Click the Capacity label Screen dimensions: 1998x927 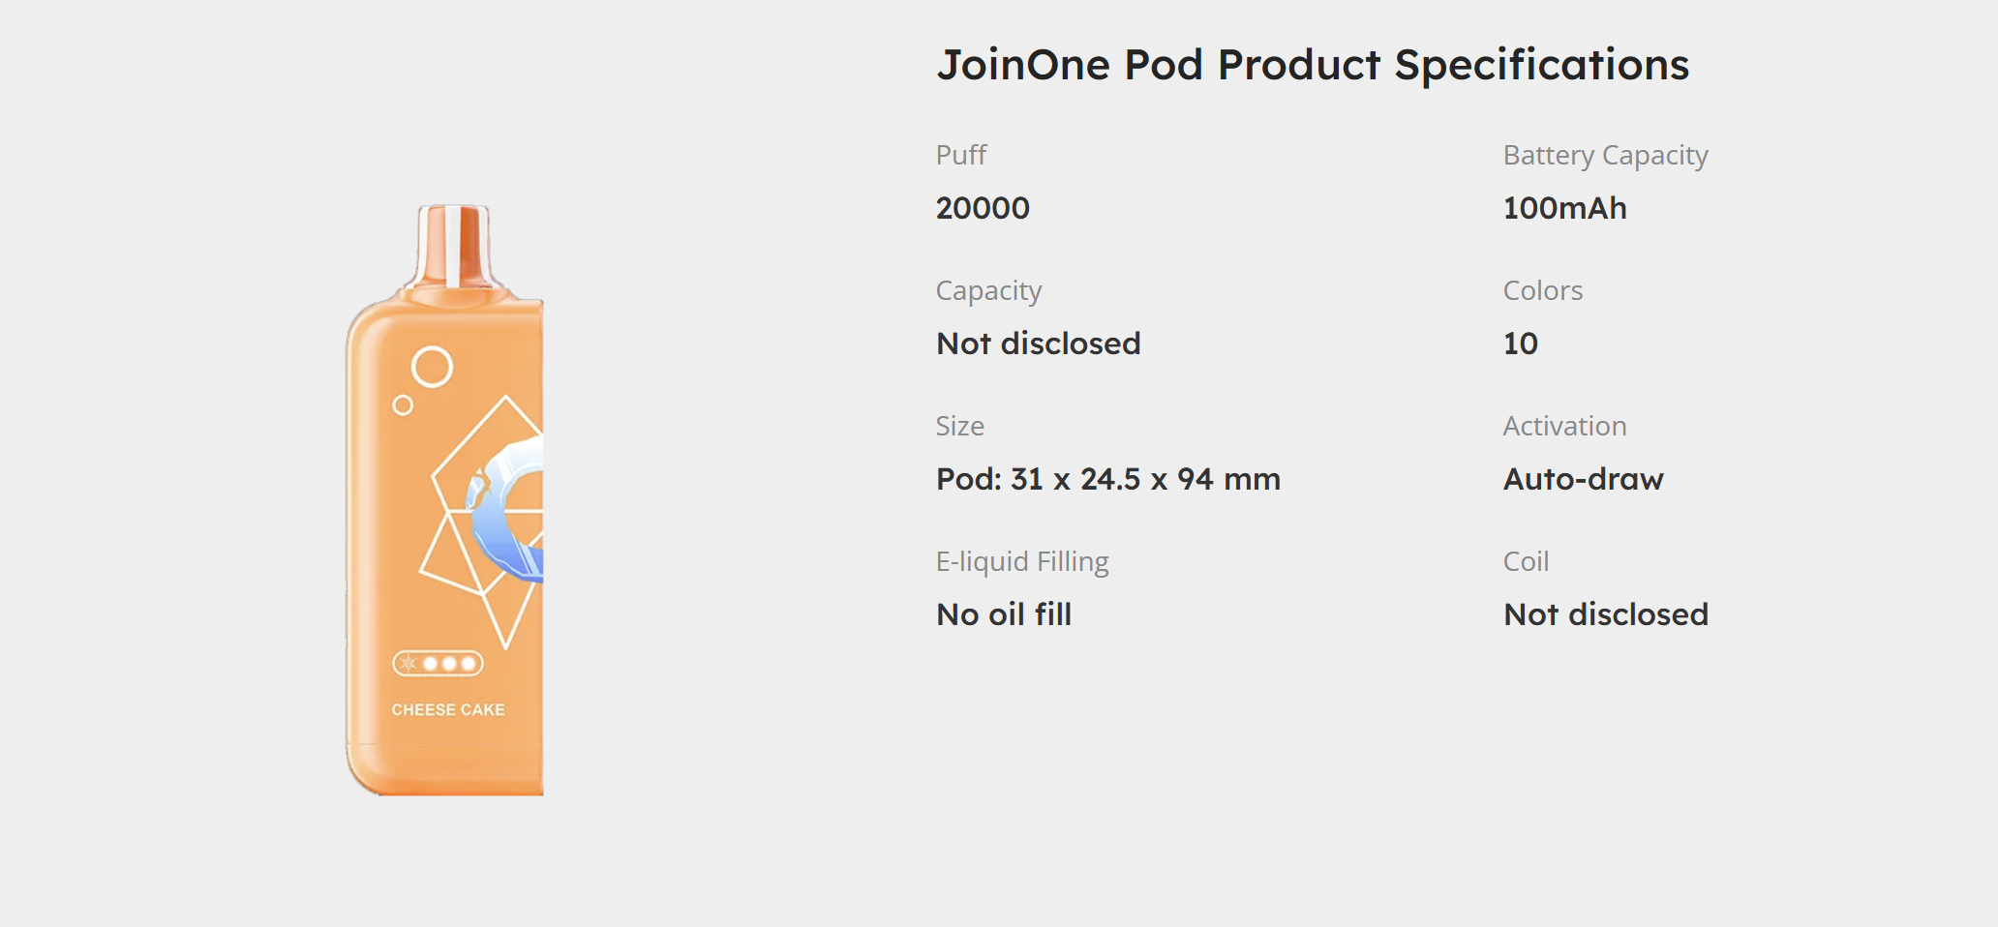987,290
